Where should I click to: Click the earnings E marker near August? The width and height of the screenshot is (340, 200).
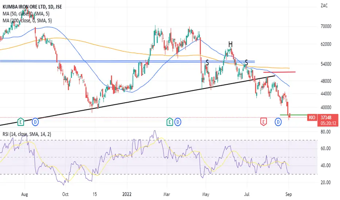point(20,122)
